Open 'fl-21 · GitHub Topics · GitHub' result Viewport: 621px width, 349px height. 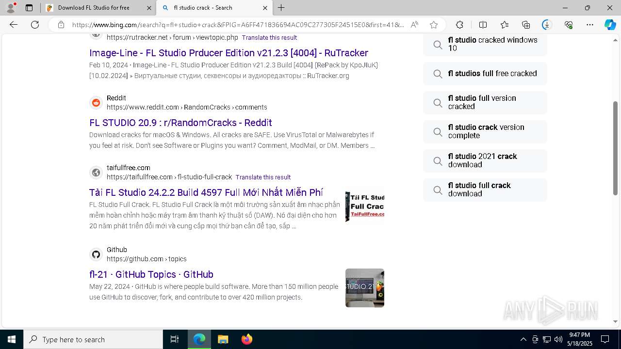tap(151, 274)
